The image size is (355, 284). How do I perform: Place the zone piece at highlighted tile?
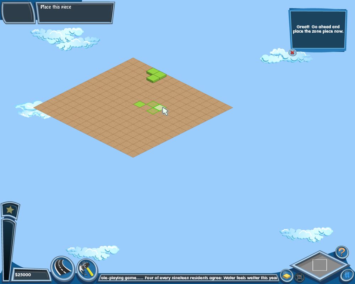[160, 108]
